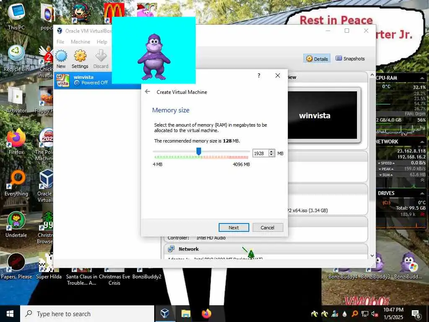Click the VirtualBox taskbar button
This screenshot has height=322, width=429.
coord(165,314)
